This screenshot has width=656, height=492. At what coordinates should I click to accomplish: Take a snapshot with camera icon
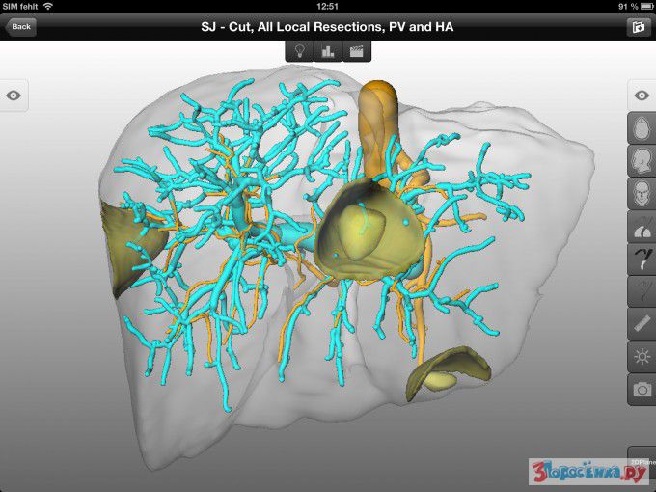click(642, 390)
